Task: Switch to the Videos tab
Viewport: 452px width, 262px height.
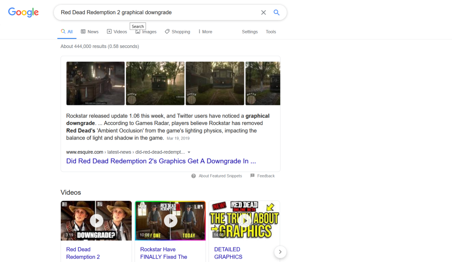Action: 117,32
